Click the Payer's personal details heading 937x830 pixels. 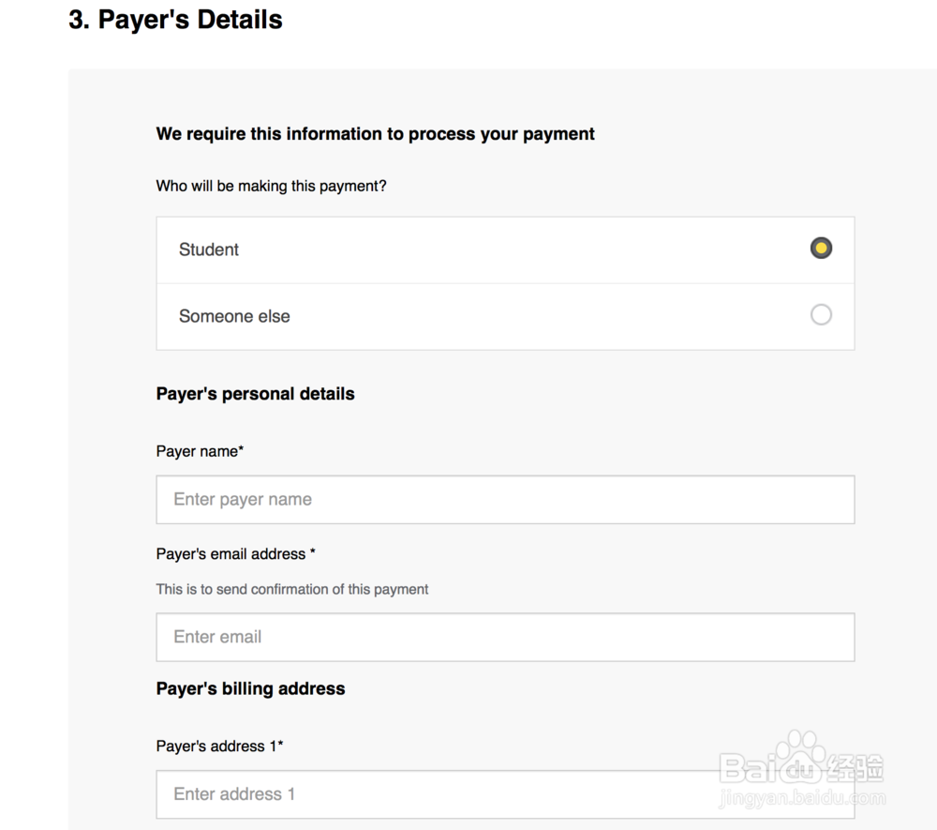(255, 394)
